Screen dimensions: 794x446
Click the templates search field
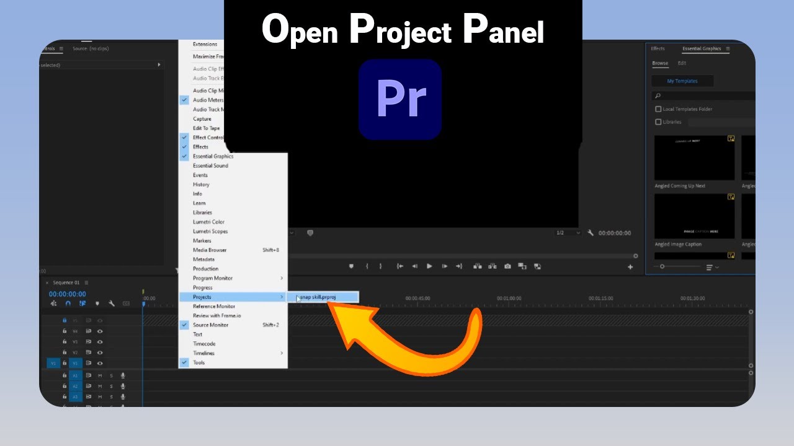(x=704, y=95)
